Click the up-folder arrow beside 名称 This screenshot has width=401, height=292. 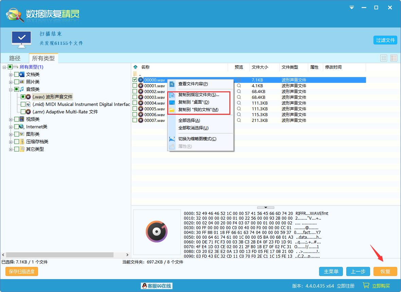(x=136, y=67)
